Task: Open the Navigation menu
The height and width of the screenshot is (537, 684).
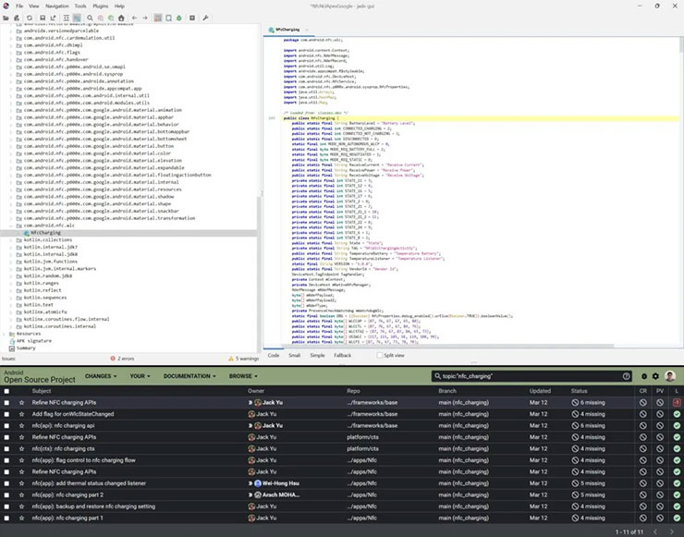Action: coord(56,6)
